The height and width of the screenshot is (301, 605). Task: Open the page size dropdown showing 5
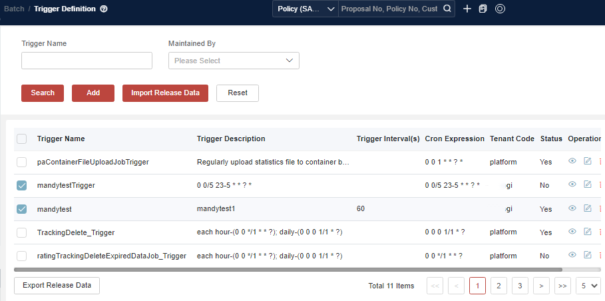click(588, 286)
